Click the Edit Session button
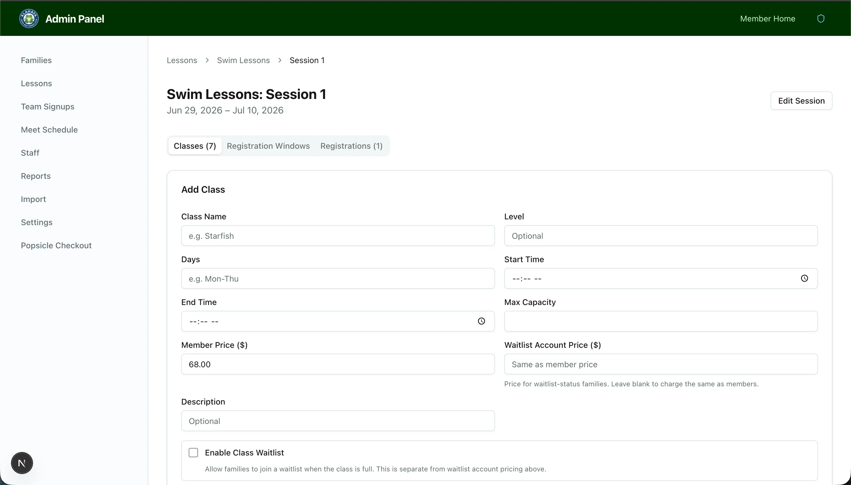Viewport: 851px width, 485px height. [801, 101]
